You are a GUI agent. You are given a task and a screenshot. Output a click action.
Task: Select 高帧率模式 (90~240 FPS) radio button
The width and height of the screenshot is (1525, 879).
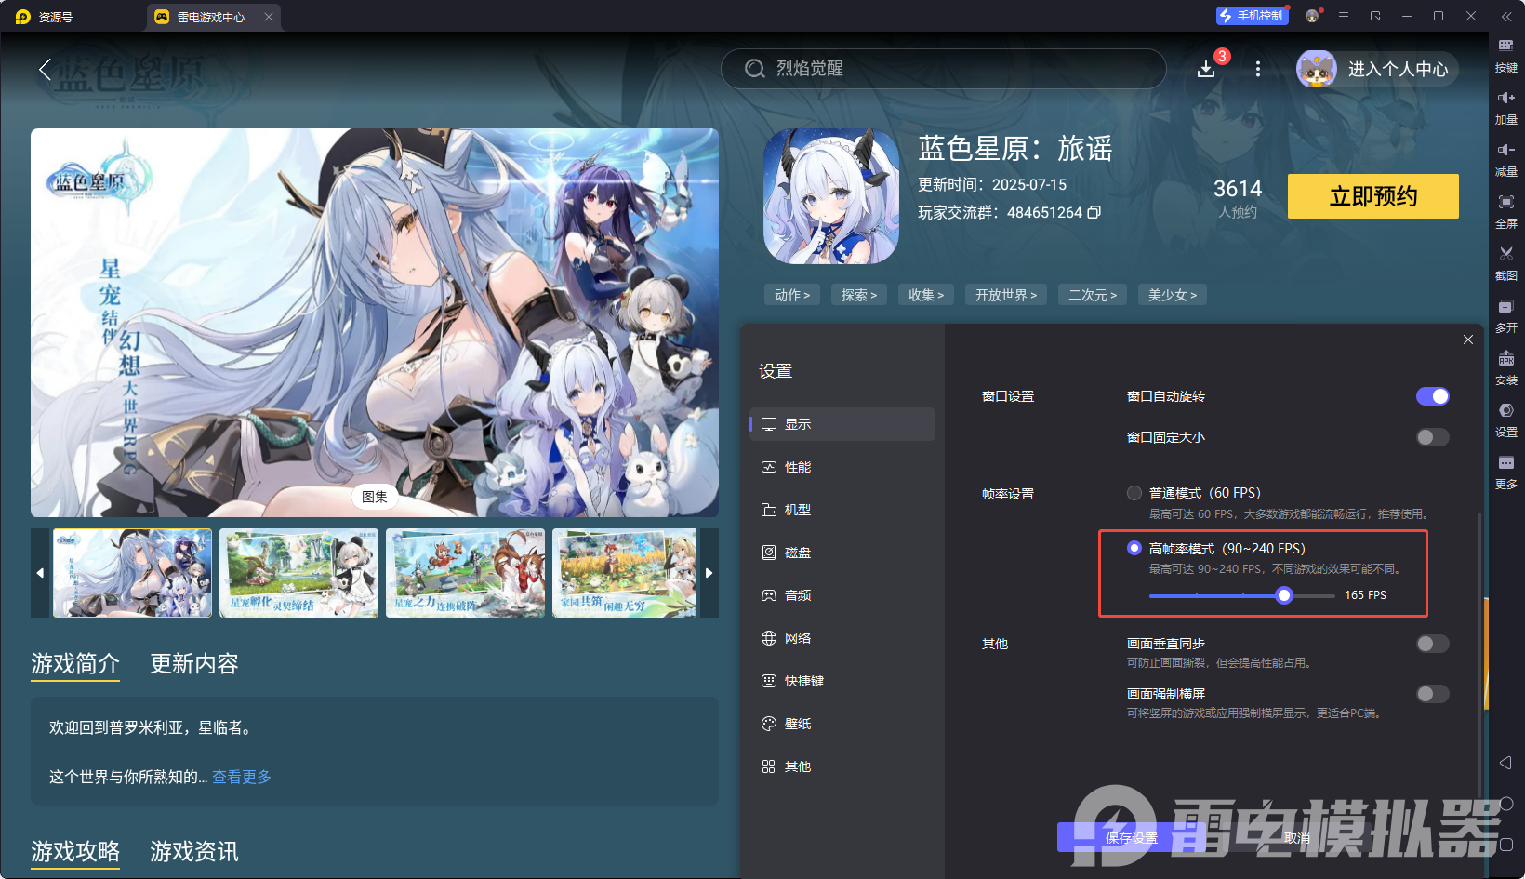[1134, 549]
